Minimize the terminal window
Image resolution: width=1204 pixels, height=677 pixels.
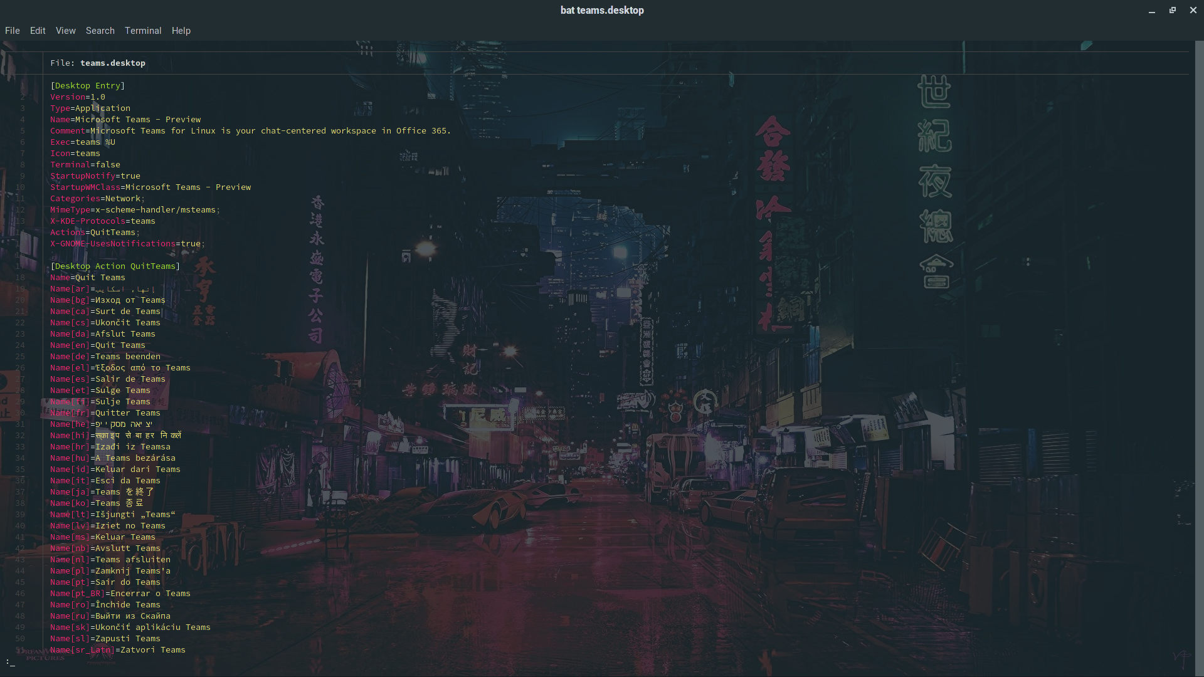1152,11
